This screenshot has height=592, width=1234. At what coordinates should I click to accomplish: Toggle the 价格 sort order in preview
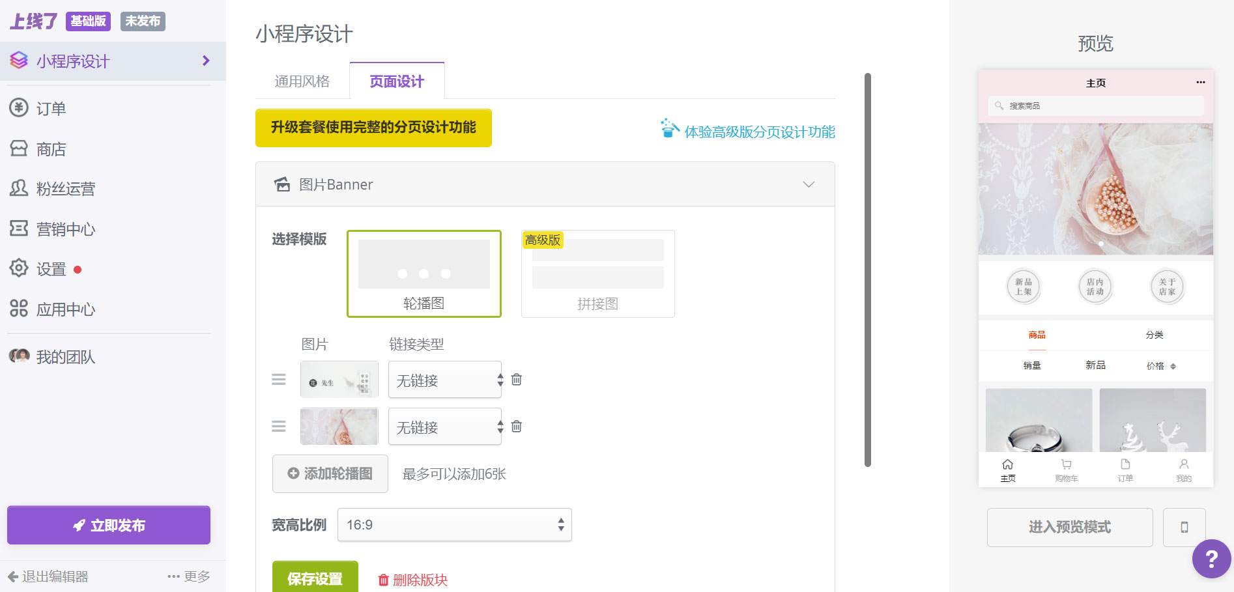(x=1160, y=365)
